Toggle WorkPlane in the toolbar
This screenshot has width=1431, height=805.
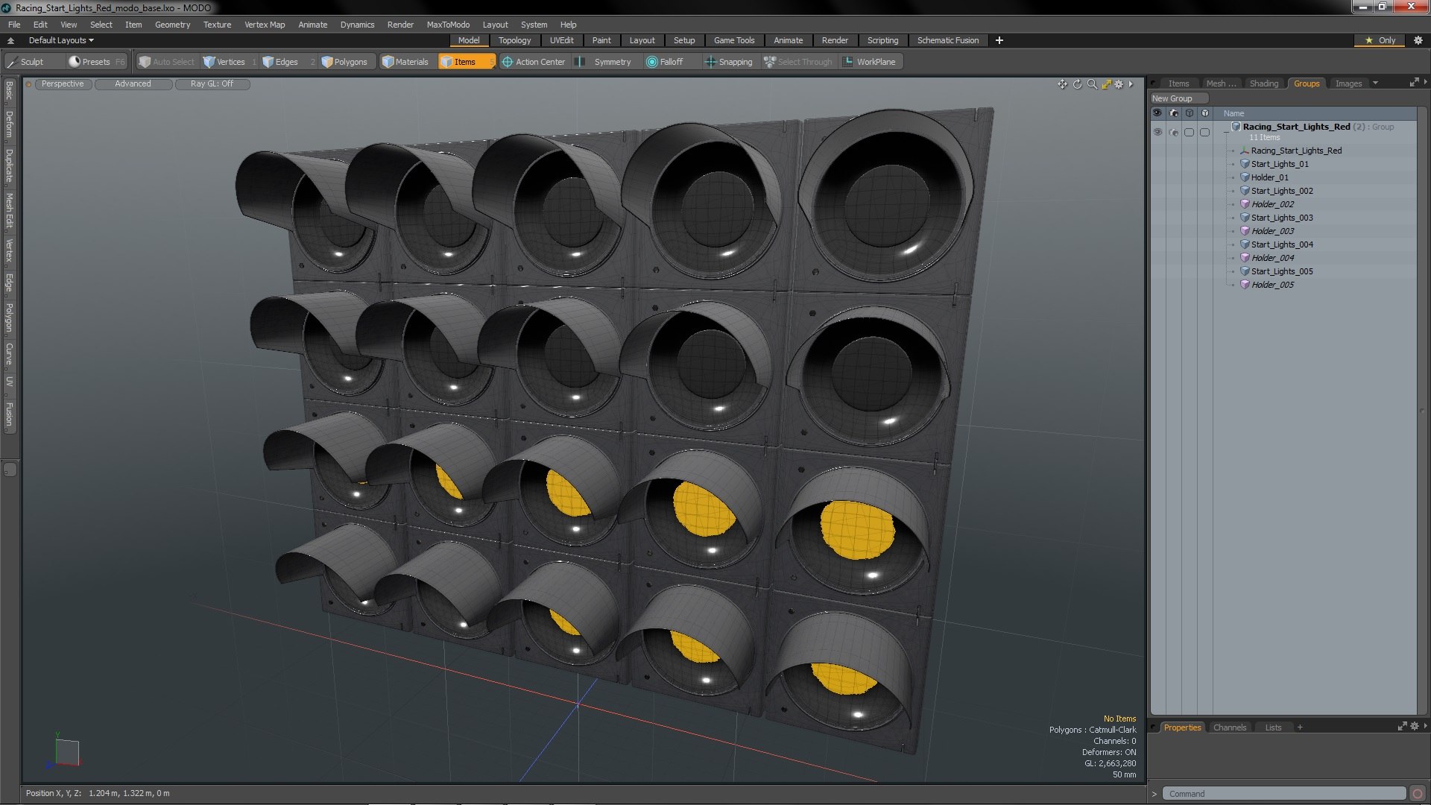click(869, 62)
